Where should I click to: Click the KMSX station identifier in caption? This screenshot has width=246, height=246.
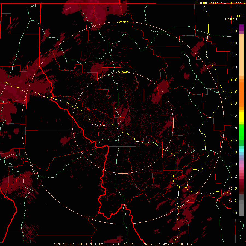tap(148, 244)
